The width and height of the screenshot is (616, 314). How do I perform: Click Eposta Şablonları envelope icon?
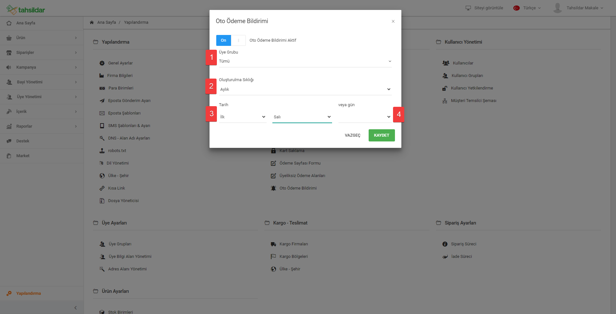[102, 113]
